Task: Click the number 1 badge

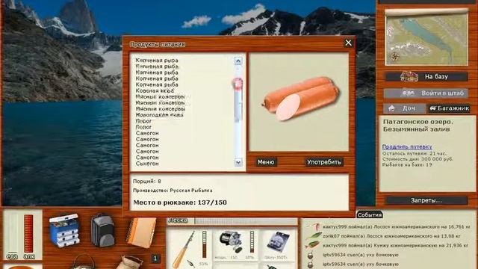Action: click(155, 259)
